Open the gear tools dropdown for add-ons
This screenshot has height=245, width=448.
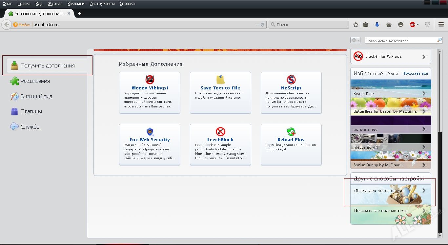pyautogui.click(x=355, y=40)
